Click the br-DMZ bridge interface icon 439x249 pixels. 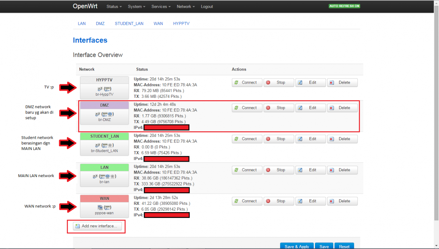pyautogui.click(x=104, y=114)
